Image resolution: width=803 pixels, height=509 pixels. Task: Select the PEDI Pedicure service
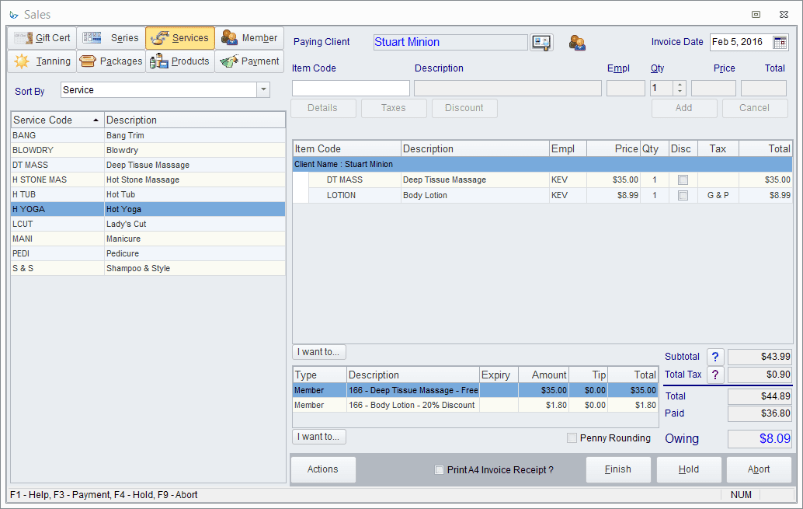[148, 254]
